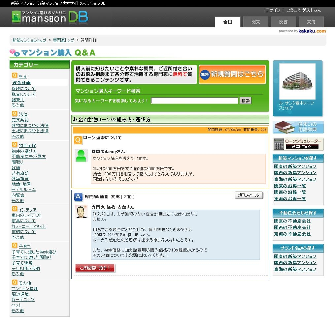Open ル・サンク豊中リーフスクエア building thumbnail
This screenshot has height=324, width=335.
pos(297,82)
